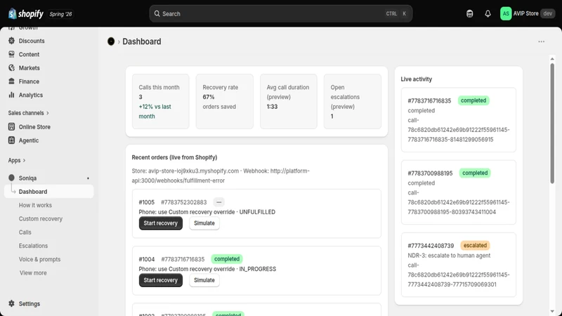Screen dimensions: 562x316
Task: Click the dev badge in top bar
Action: (547, 13)
